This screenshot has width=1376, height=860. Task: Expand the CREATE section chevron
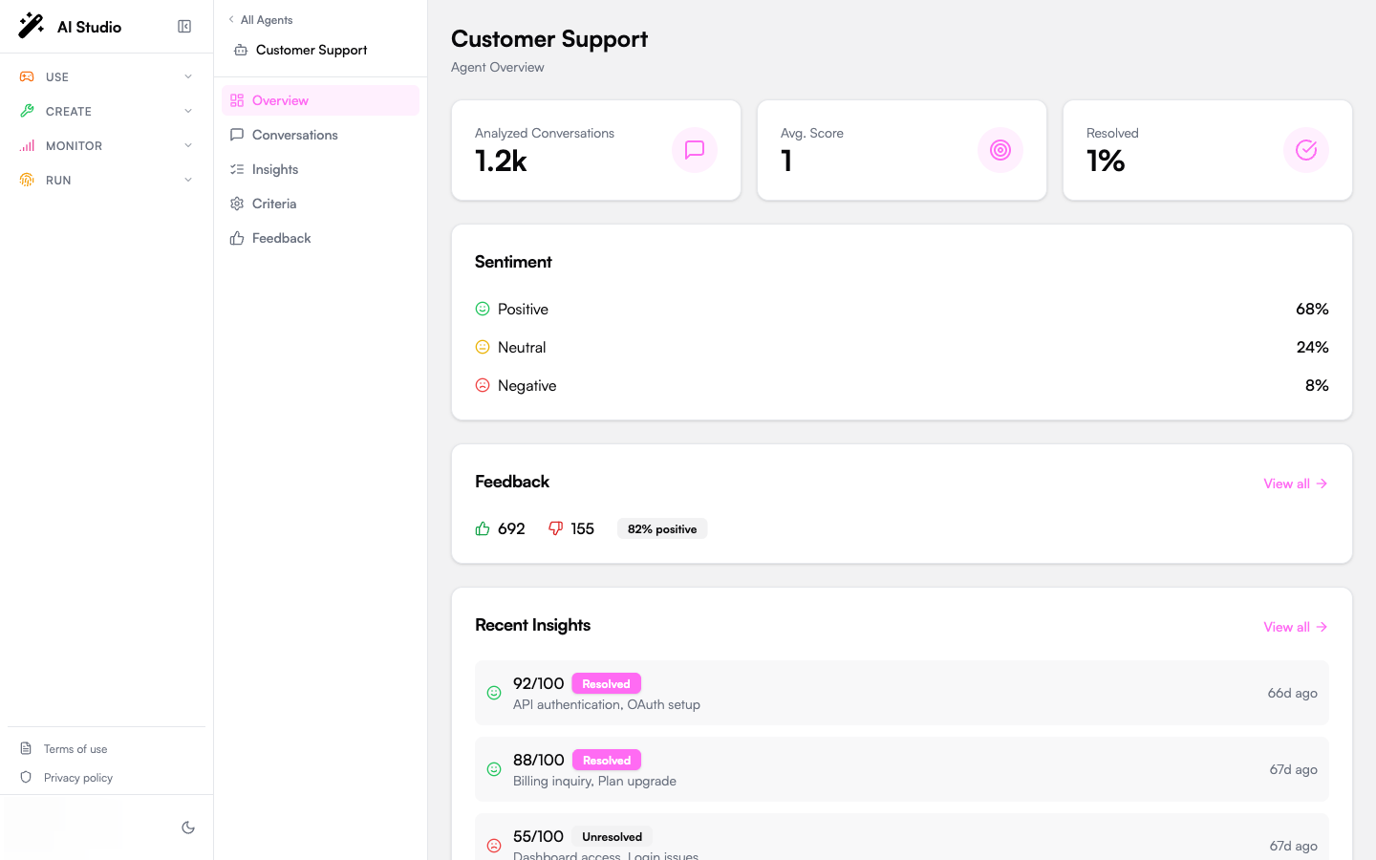point(188,111)
